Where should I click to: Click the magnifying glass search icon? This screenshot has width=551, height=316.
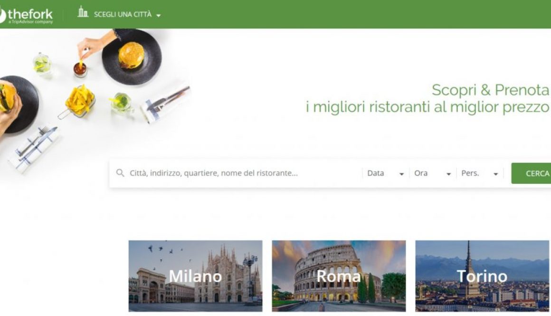click(x=120, y=173)
